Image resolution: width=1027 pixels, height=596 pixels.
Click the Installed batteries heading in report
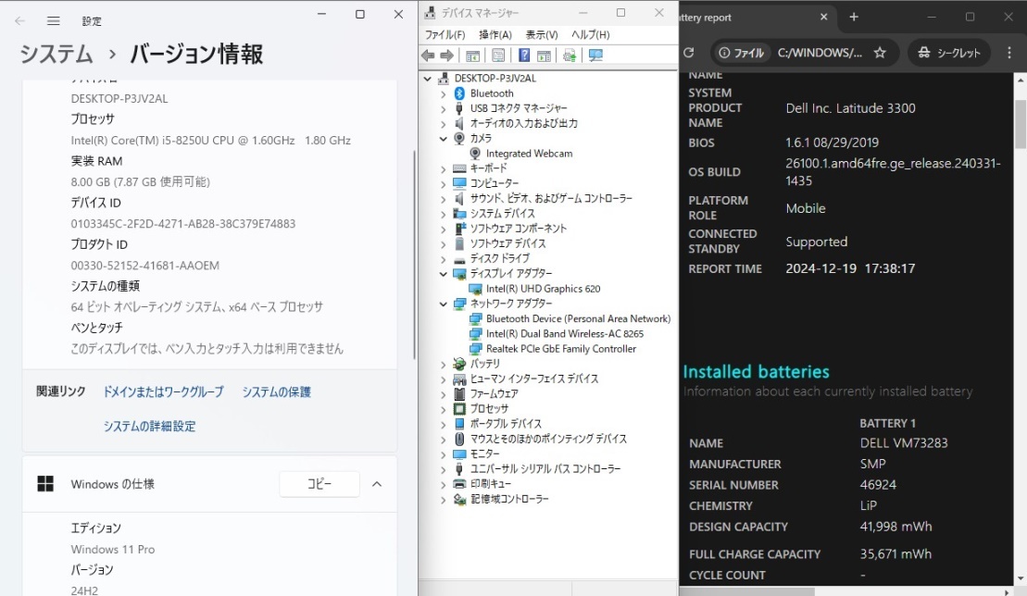(x=756, y=372)
